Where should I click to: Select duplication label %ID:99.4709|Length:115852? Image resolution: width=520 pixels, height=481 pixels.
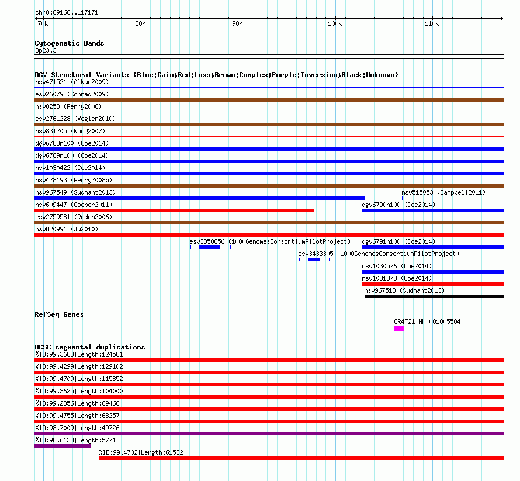tap(79, 379)
